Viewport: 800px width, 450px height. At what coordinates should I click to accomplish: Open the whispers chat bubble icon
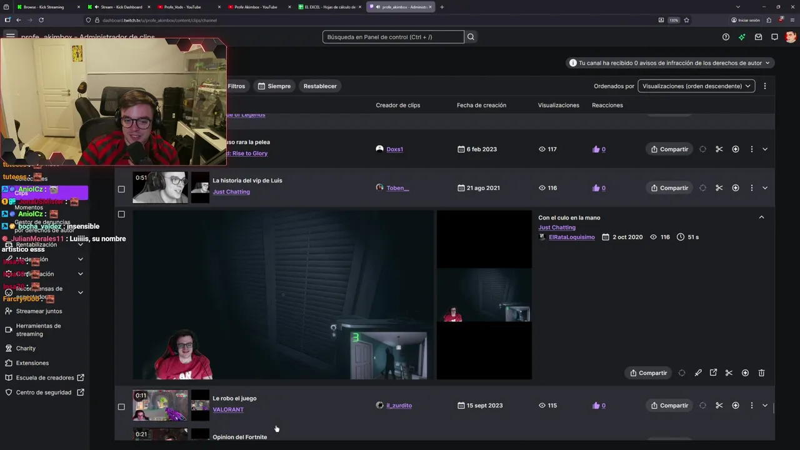tap(774, 37)
